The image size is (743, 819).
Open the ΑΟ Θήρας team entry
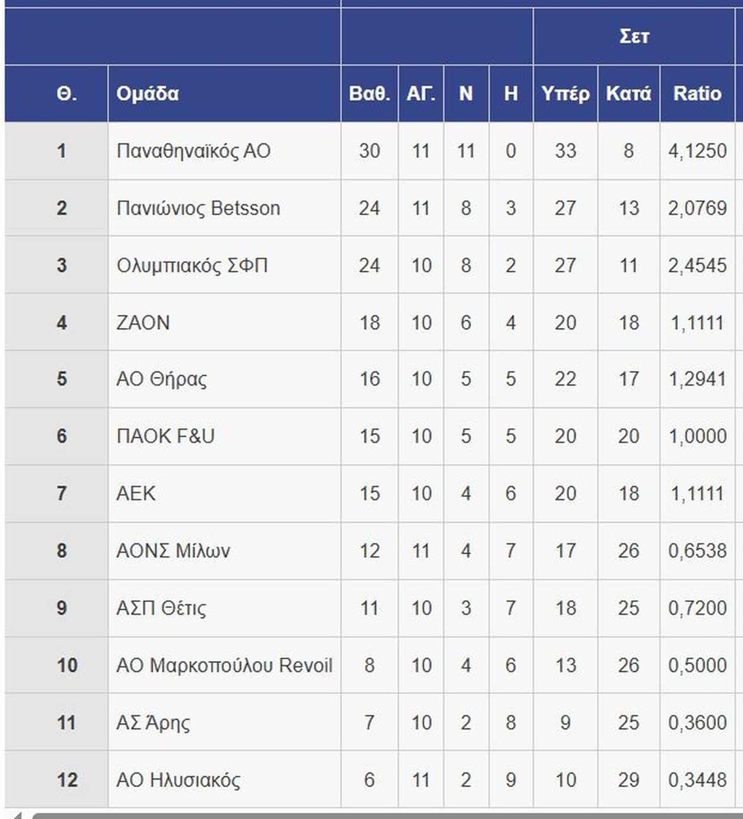pyautogui.click(x=162, y=379)
